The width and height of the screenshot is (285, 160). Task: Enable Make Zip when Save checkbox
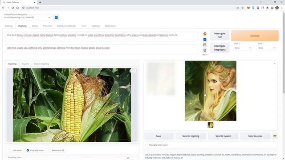(x=147, y=145)
